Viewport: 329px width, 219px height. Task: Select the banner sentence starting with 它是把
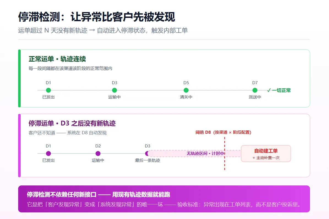(164, 204)
